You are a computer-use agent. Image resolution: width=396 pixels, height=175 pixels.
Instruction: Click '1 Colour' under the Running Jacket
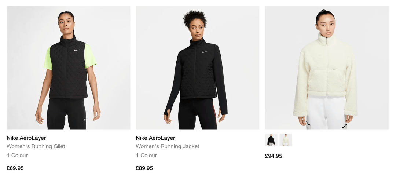pos(146,155)
